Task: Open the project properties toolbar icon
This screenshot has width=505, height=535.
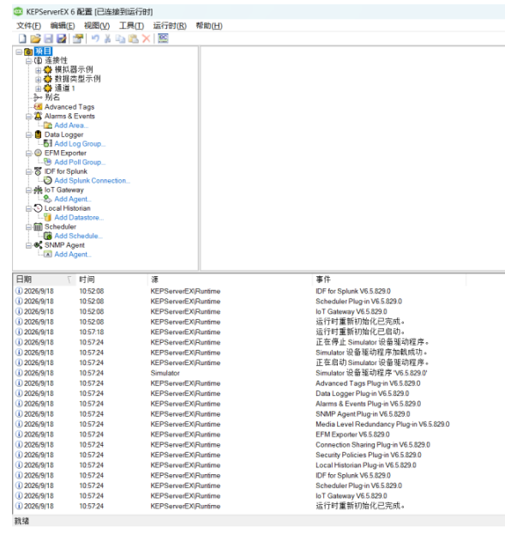Action: coord(78,39)
